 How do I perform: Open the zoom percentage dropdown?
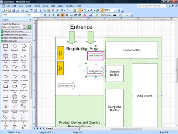coord(115,10)
